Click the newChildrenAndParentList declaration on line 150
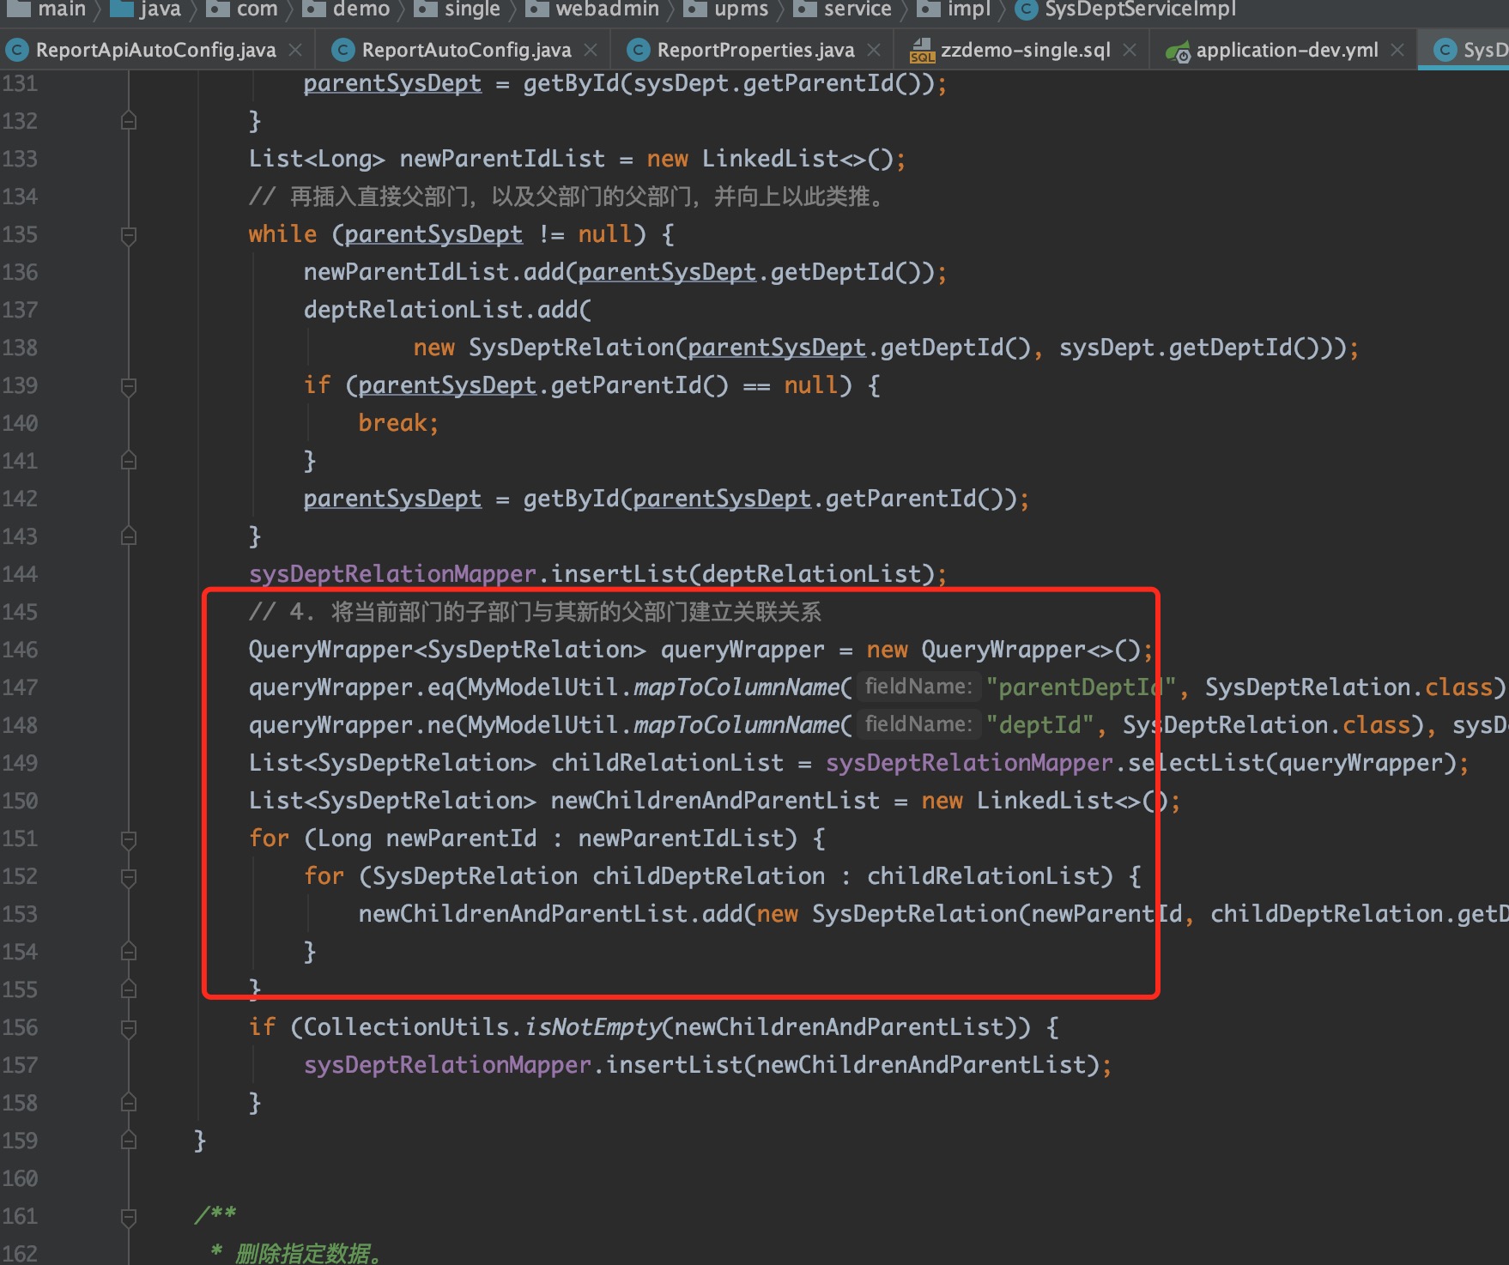The width and height of the screenshot is (1509, 1265). tap(715, 801)
